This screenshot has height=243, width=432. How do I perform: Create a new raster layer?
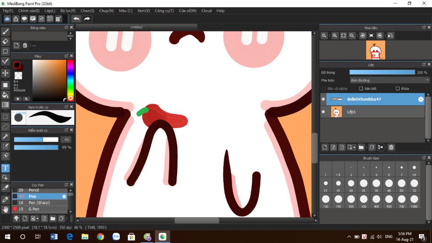point(325,147)
